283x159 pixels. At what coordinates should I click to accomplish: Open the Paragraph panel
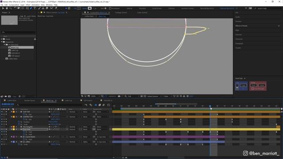[239, 43]
